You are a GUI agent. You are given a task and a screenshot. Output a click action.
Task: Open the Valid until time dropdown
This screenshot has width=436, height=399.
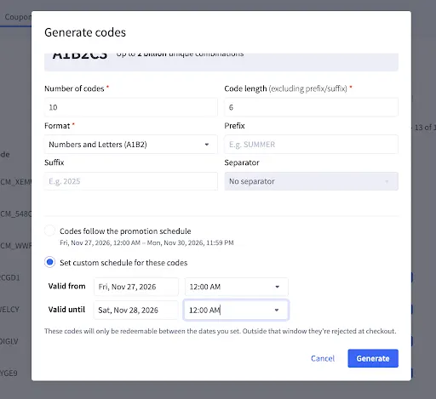pyautogui.click(x=236, y=310)
